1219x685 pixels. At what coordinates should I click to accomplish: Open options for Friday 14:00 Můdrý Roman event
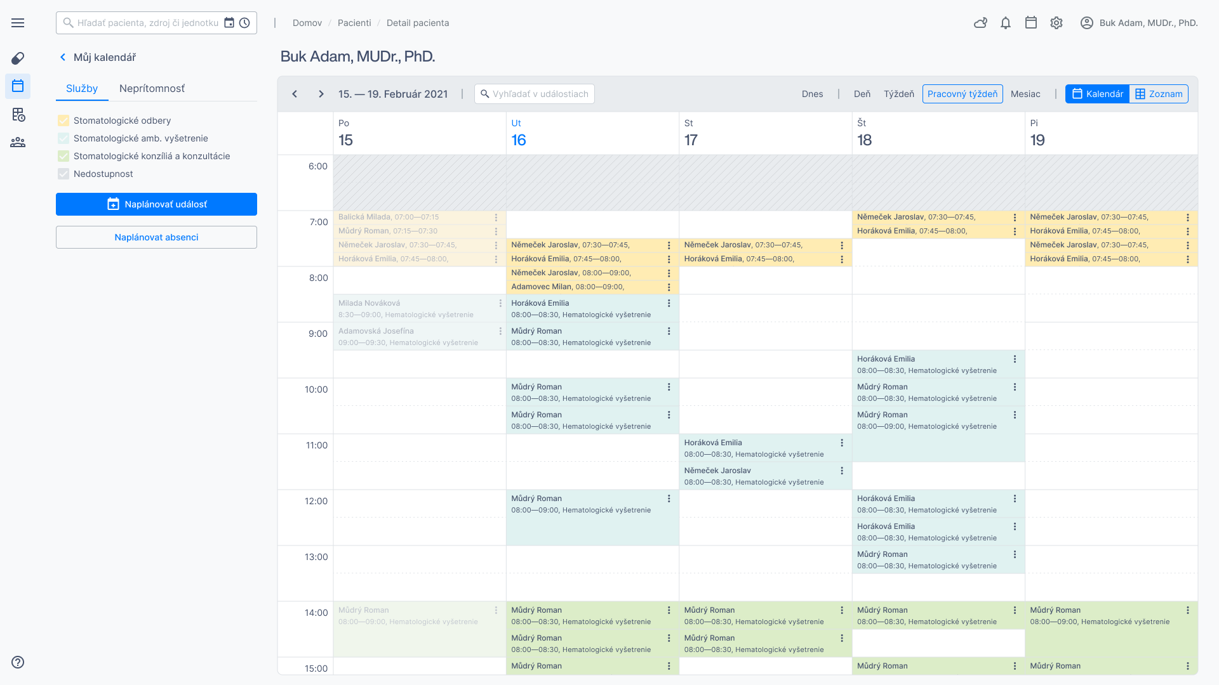[1188, 610]
